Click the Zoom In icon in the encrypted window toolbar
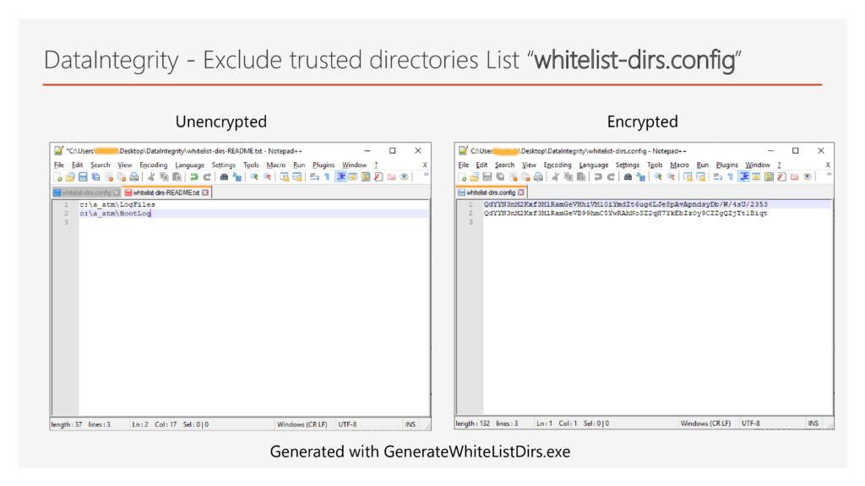Image resolution: width=865 pixels, height=486 pixels. point(656,177)
